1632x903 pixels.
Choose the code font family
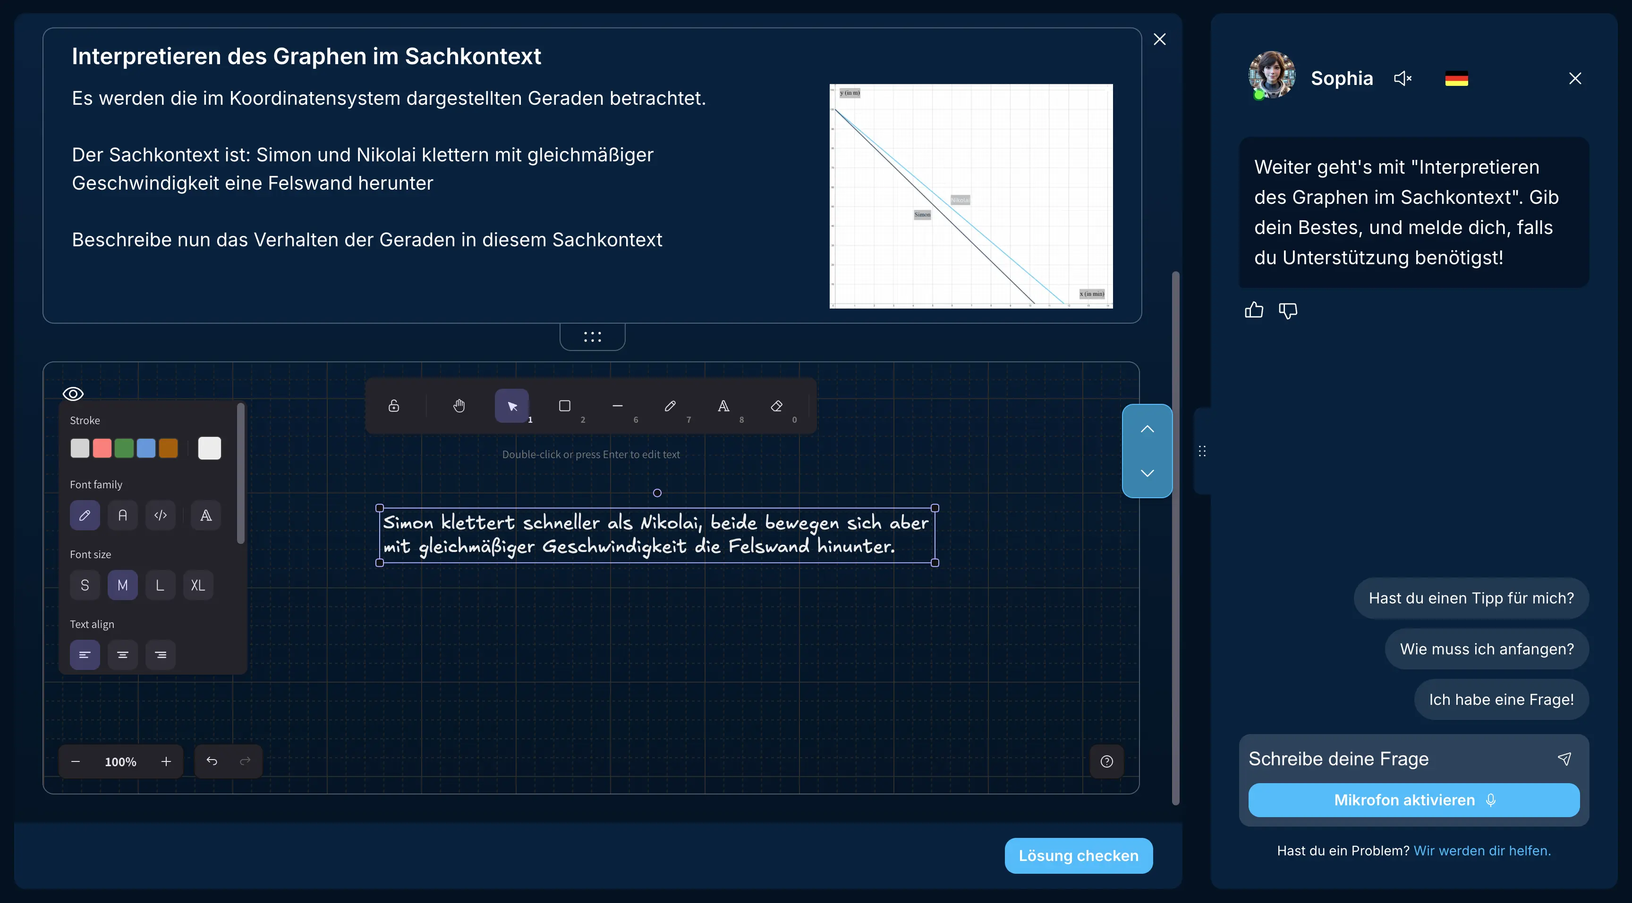pos(160,515)
